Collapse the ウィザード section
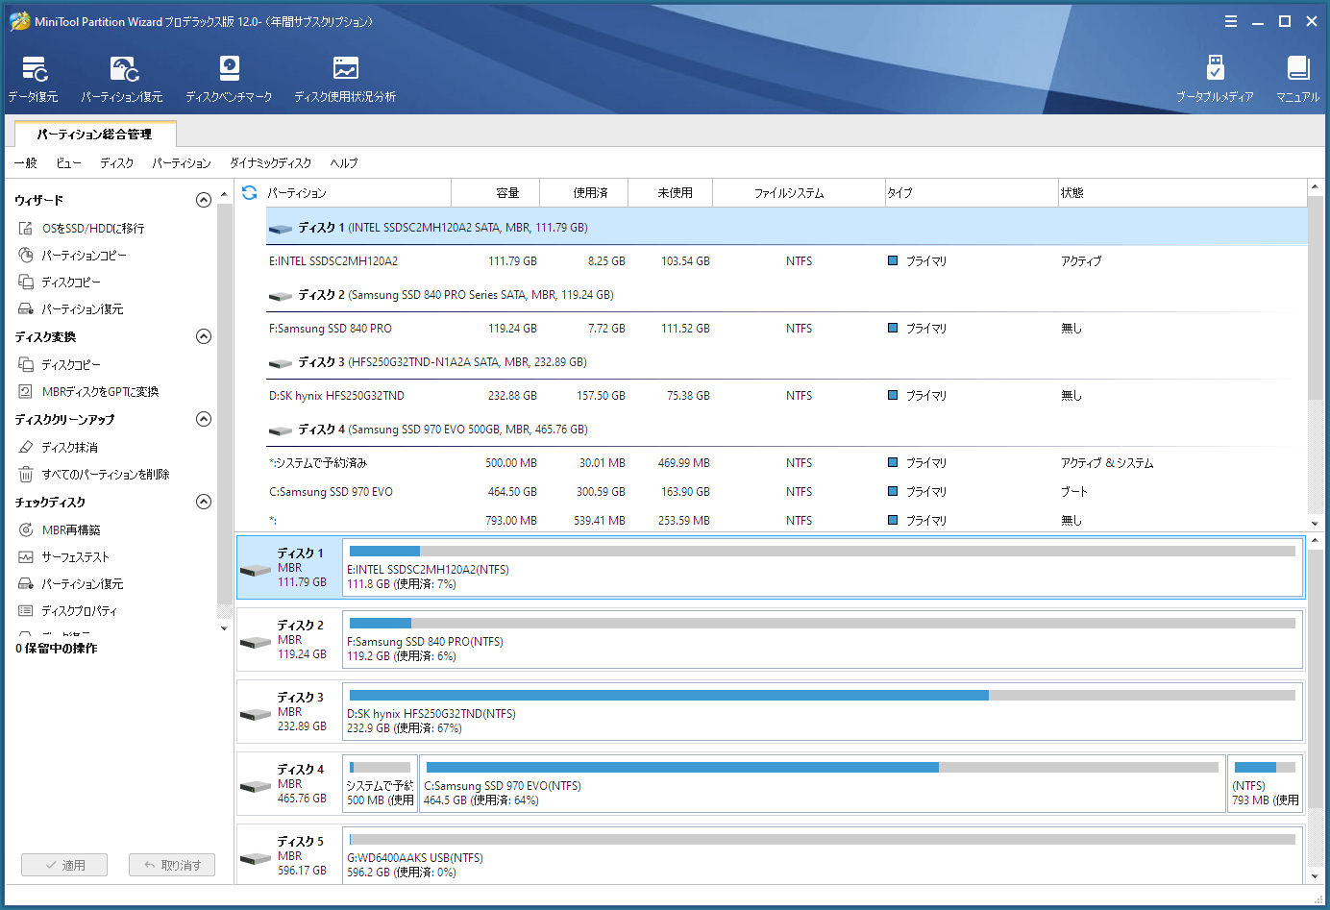 pos(204,200)
